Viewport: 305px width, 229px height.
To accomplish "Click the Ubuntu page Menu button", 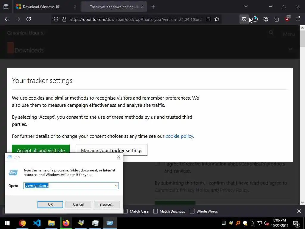I will (289, 34).
